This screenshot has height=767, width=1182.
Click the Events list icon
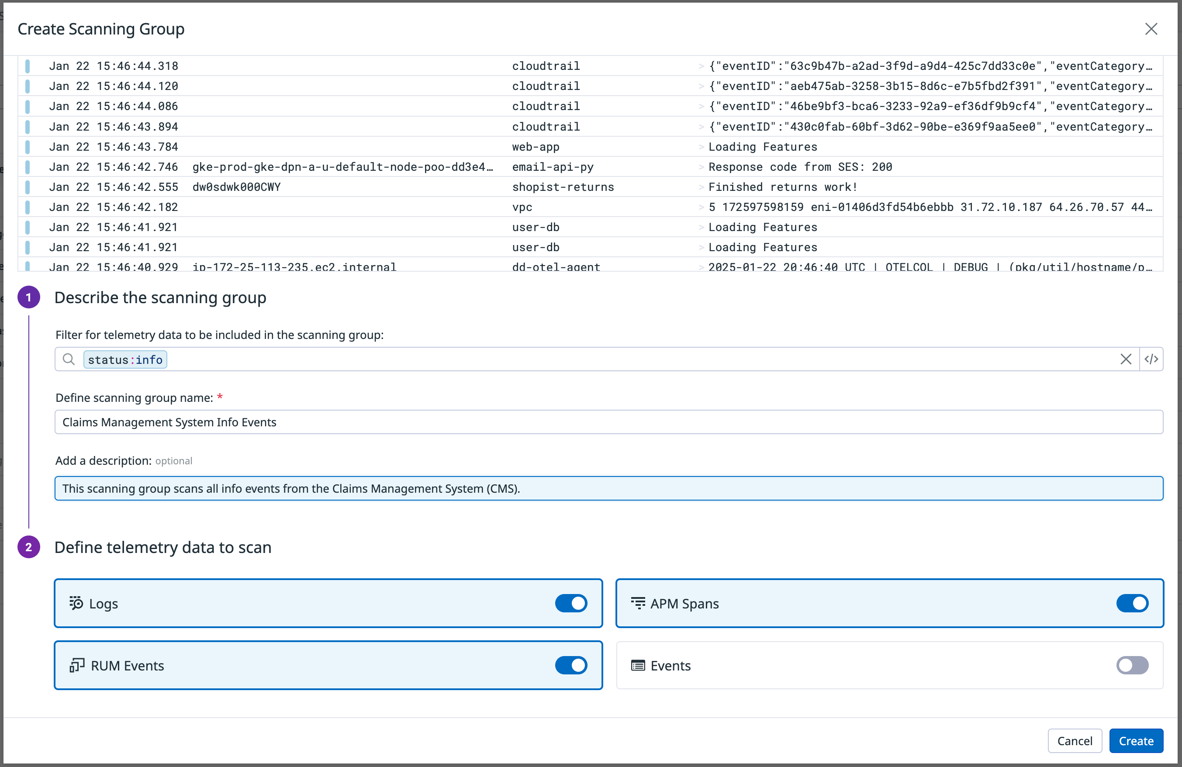click(x=638, y=666)
